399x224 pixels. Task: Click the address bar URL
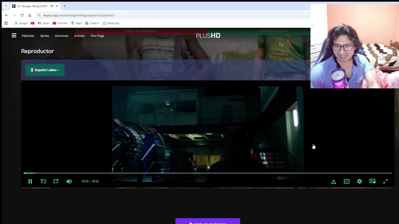(79, 15)
